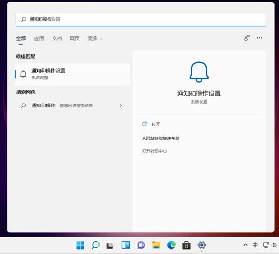The width and height of the screenshot is (279, 254).
Task: Open the Windows Start button on taskbar
Action: (x=81, y=245)
